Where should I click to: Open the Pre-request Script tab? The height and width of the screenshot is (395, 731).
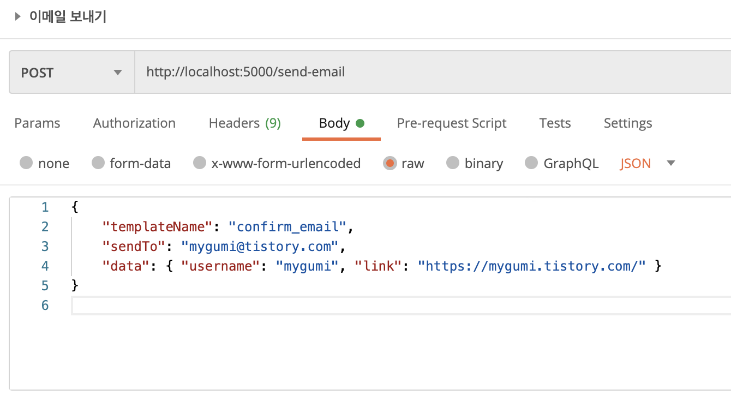[x=452, y=123]
